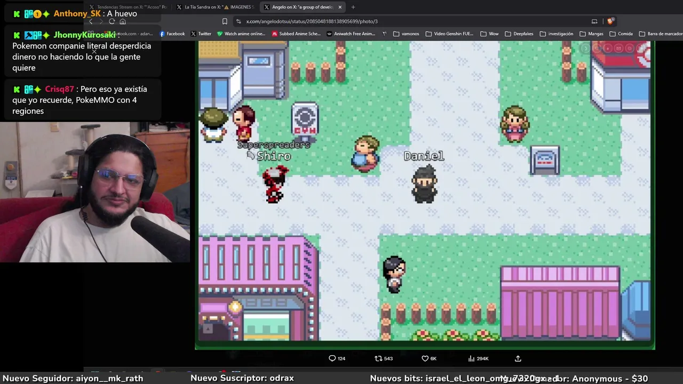Click the browser reload button
The image size is (683, 384).
click(112, 21)
